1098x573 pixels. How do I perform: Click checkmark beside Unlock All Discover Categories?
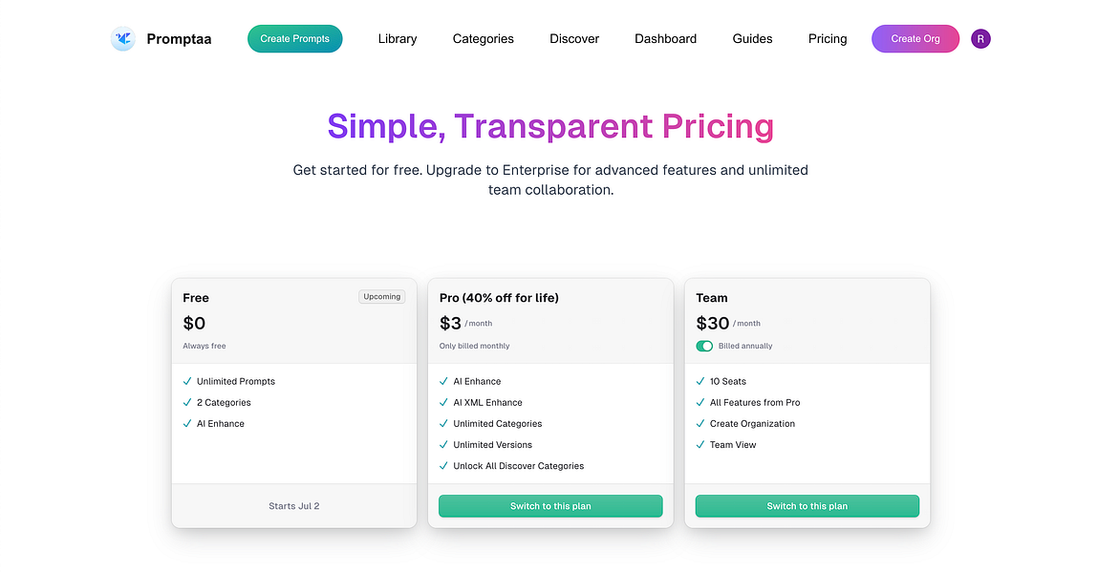coord(443,465)
